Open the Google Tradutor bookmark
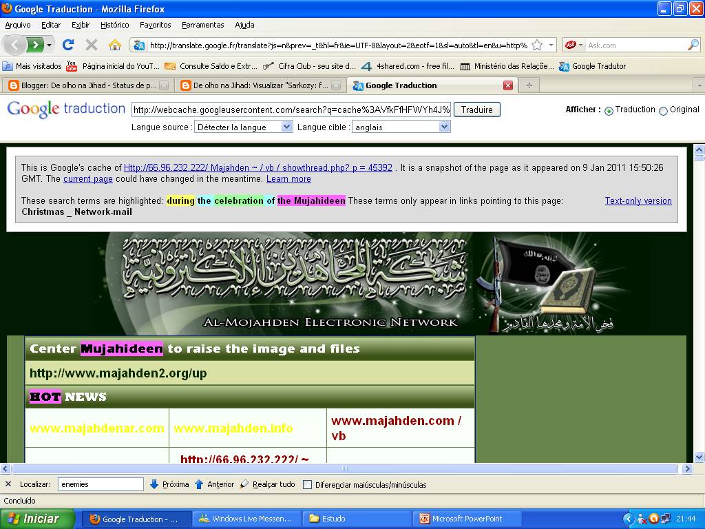 point(592,66)
